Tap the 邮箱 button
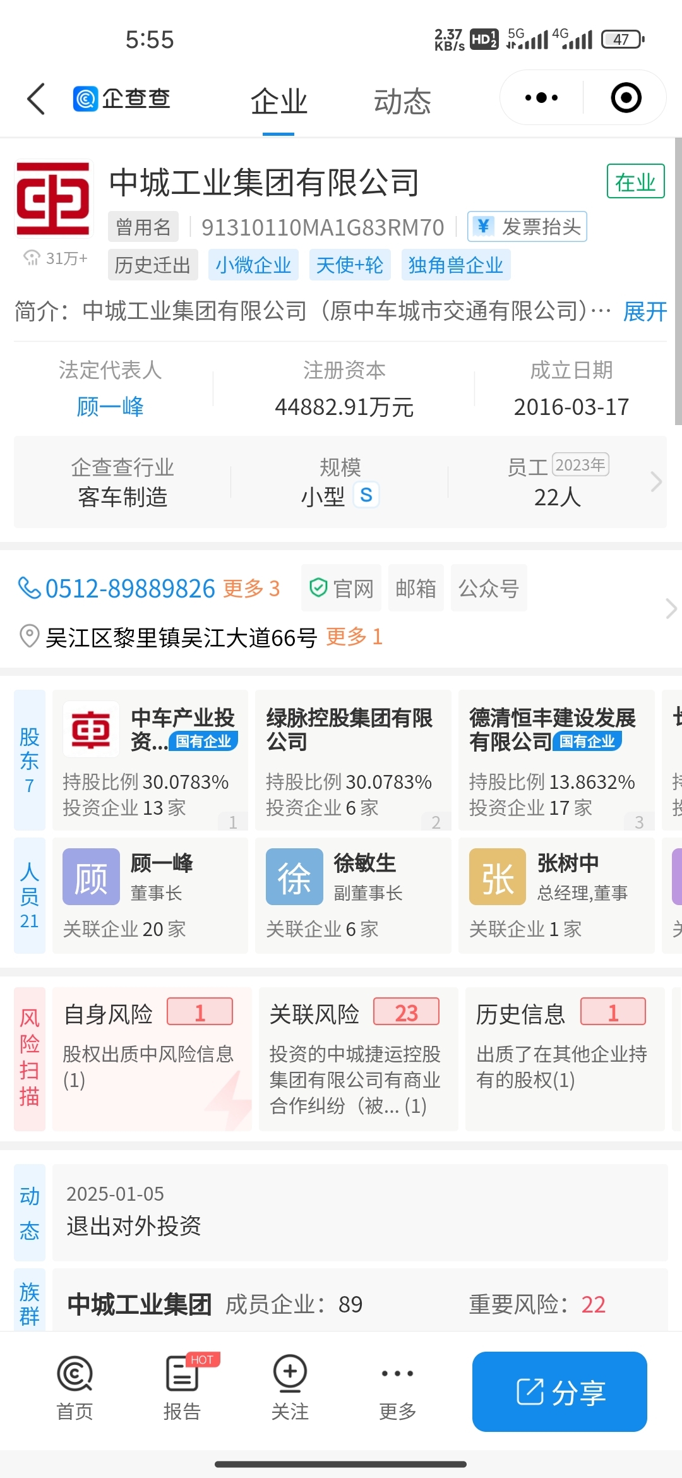This screenshot has width=682, height=1478. (416, 588)
